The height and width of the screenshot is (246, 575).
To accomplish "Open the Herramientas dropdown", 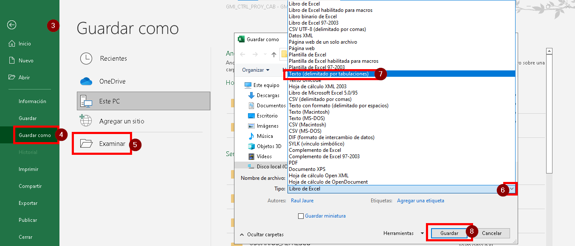I will (x=403, y=233).
